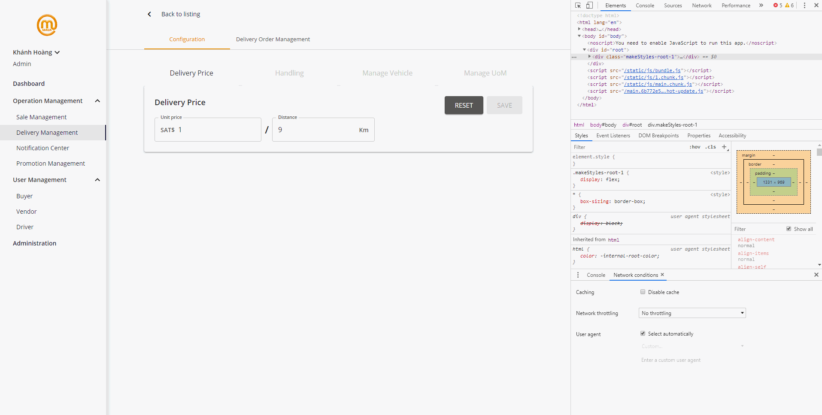
Task: Click the Styles filter input
Action: 629,147
